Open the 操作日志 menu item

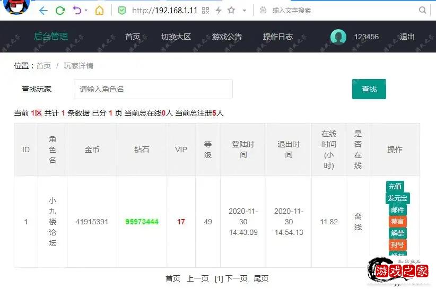[277, 37]
